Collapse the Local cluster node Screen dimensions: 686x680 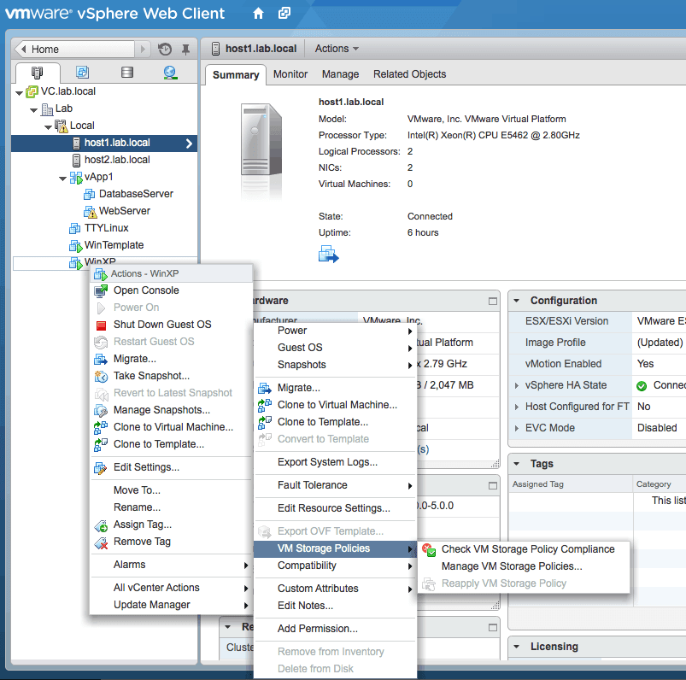[x=48, y=127]
